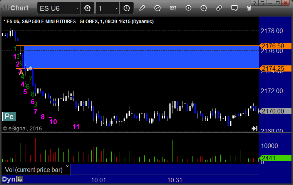
Task: Click the Twitter bird icon
Action: tap(249, 8)
